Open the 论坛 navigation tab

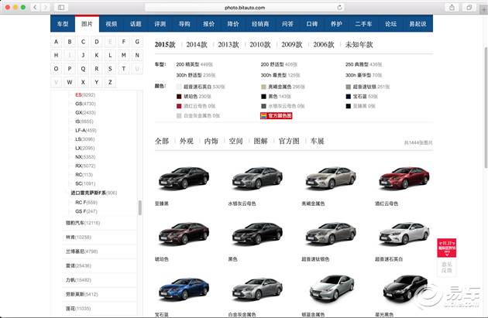[390, 24]
